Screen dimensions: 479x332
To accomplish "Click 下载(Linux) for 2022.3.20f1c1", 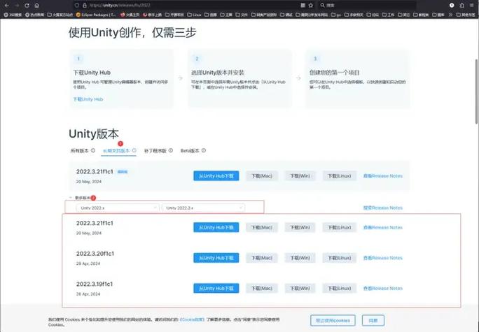I will click(x=340, y=258).
